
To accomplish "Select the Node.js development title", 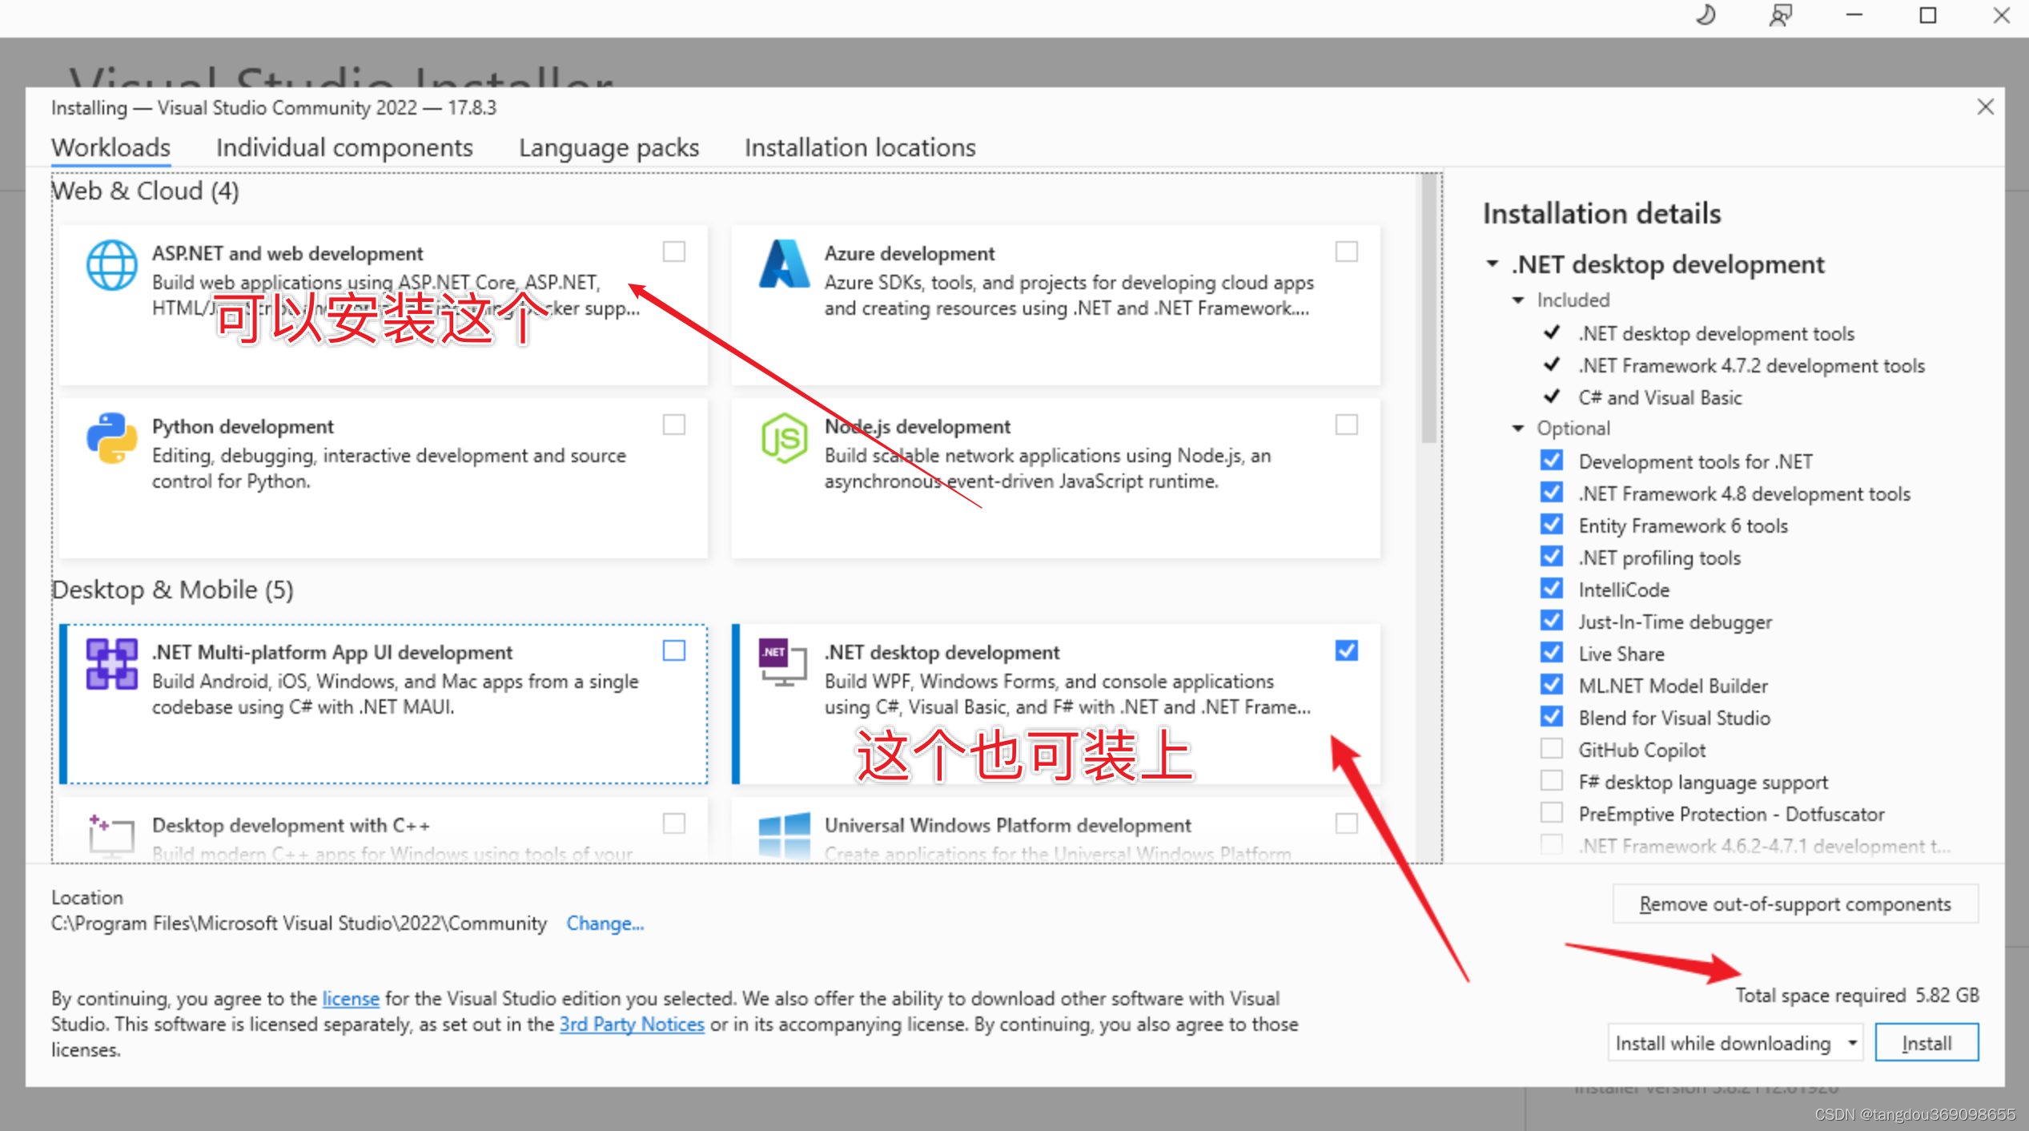I will click(x=918, y=426).
